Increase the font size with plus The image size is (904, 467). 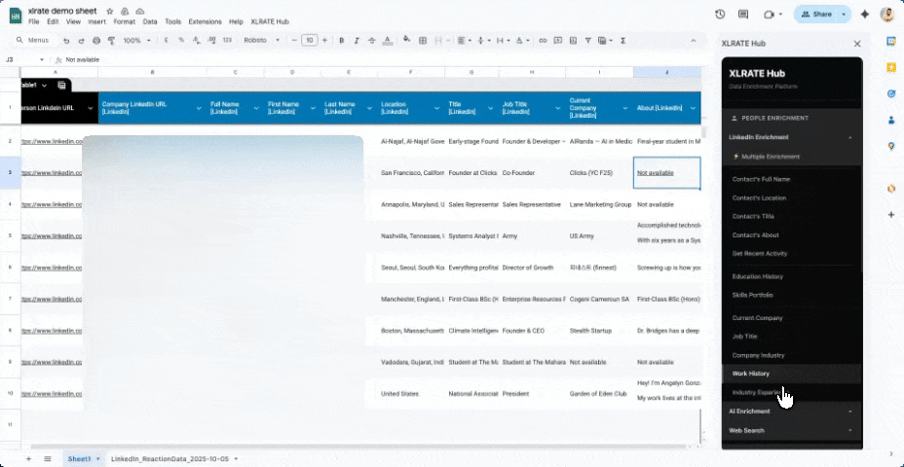tap(324, 40)
